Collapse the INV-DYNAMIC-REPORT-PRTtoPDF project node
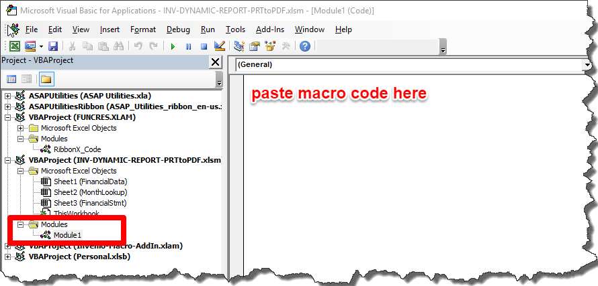The height and width of the screenshot is (286, 598). 7,161
